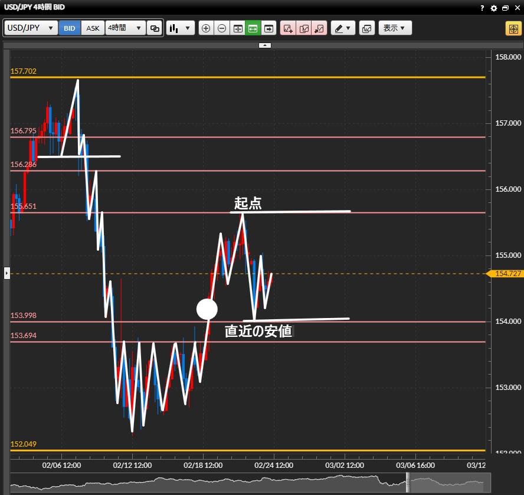524x495 pixels.
Task: Open the 表示 menu
Action: [395, 28]
